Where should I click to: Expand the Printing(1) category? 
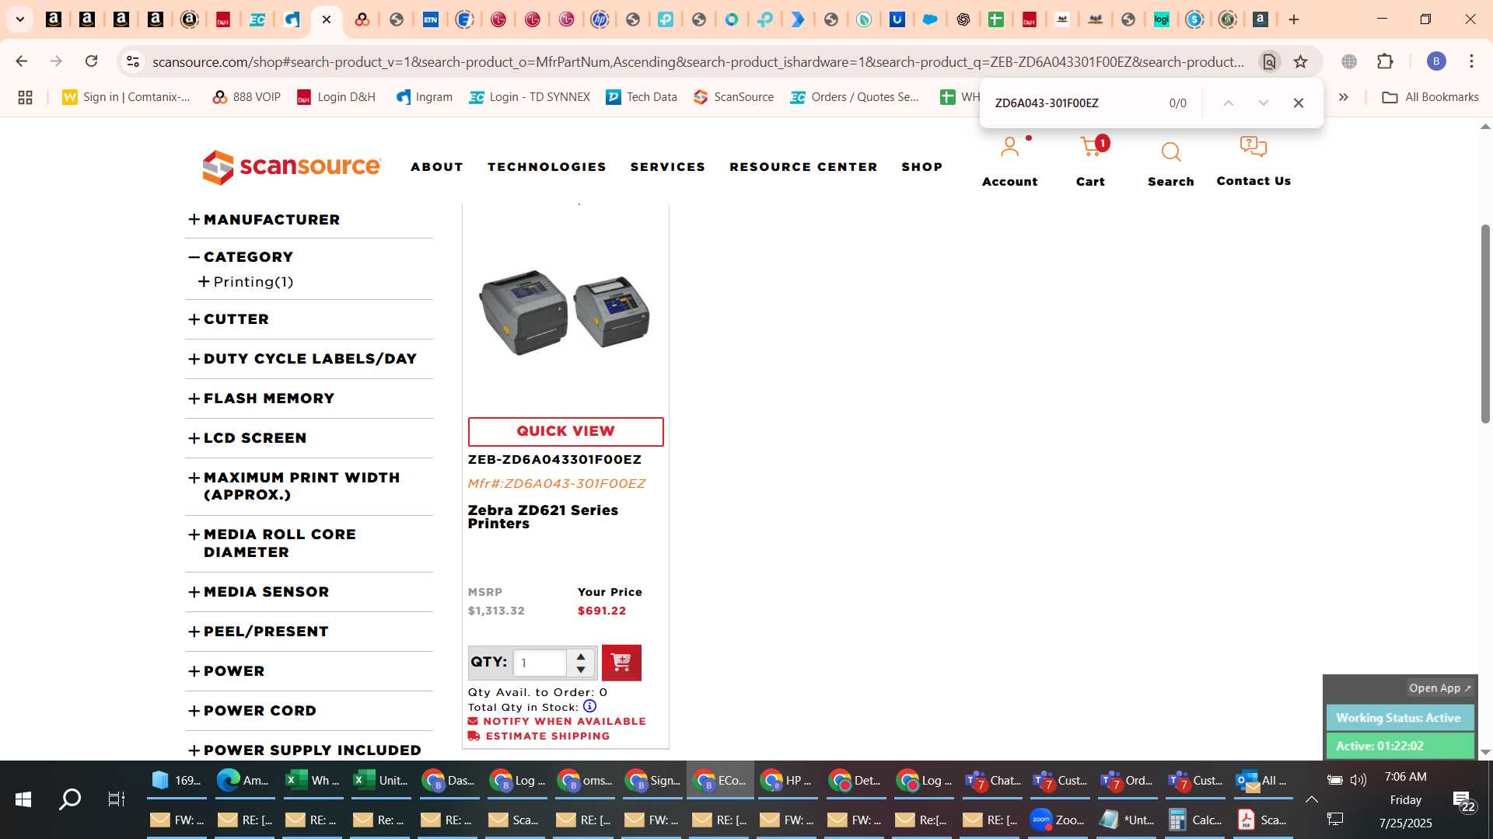(246, 282)
